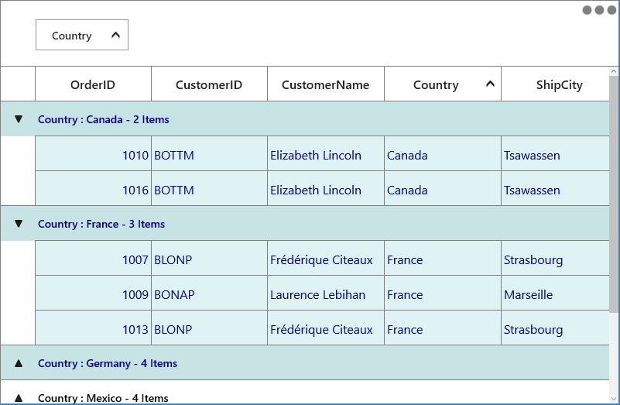This screenshot has height=405, width=620.
Task: Select group caption 'Country : Germany - 4 Items'
Action: pyautogui.click(x=108, y=363)
